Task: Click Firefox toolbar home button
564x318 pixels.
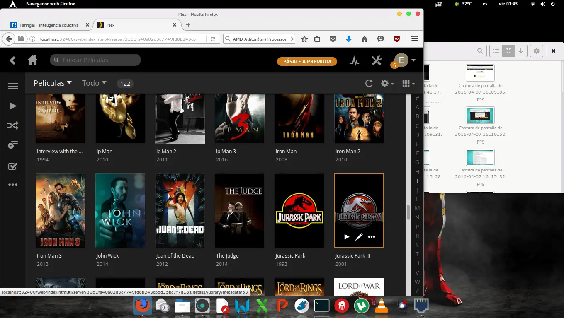Action: (x=365, y=39)
